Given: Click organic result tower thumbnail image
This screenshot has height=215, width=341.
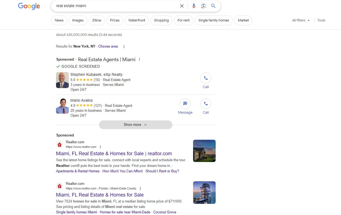Looking at the screenshot, I should pyautogui.click(x=204, y=192).
